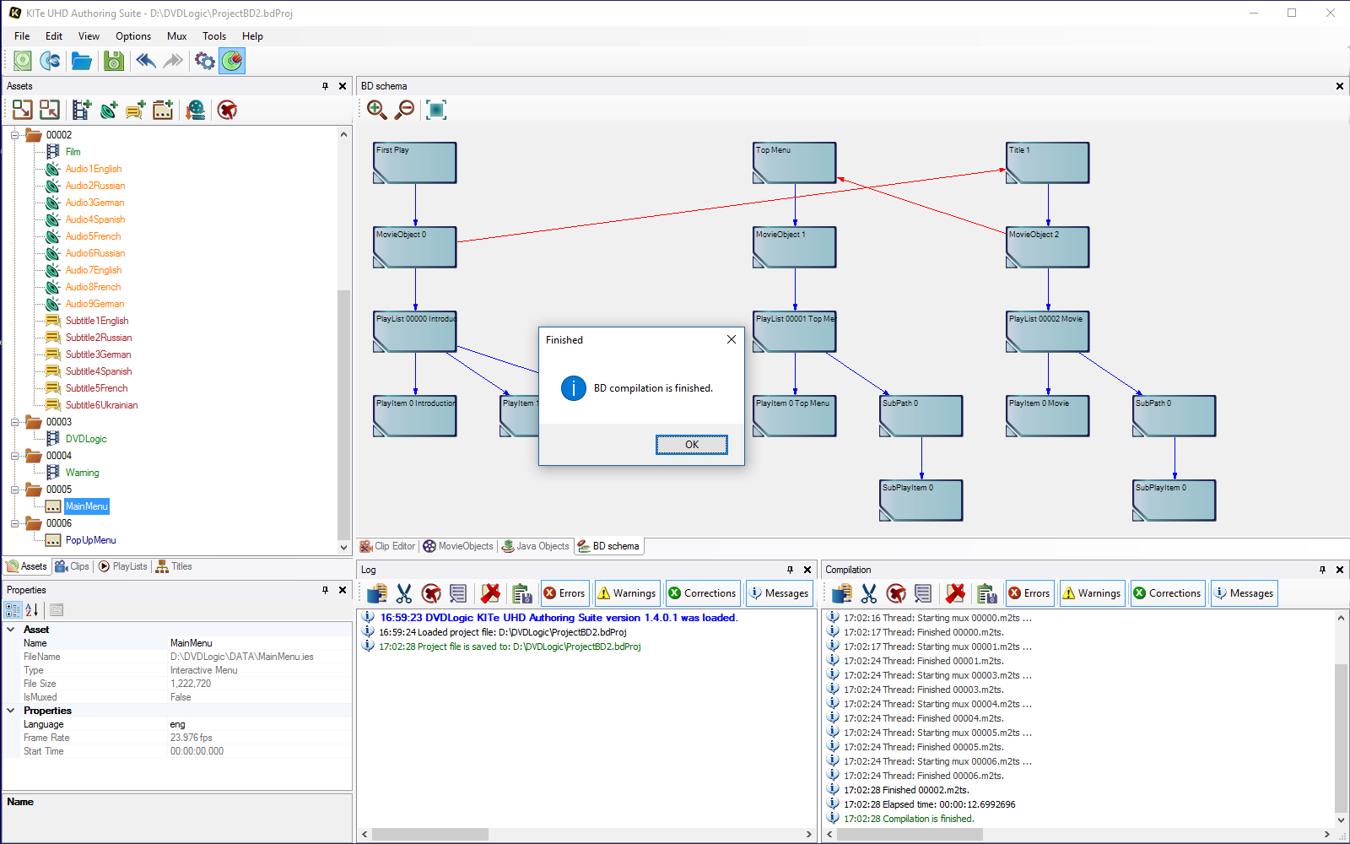
Task: Collapse the 00005 folder node
Action: [x=14, y=490]
